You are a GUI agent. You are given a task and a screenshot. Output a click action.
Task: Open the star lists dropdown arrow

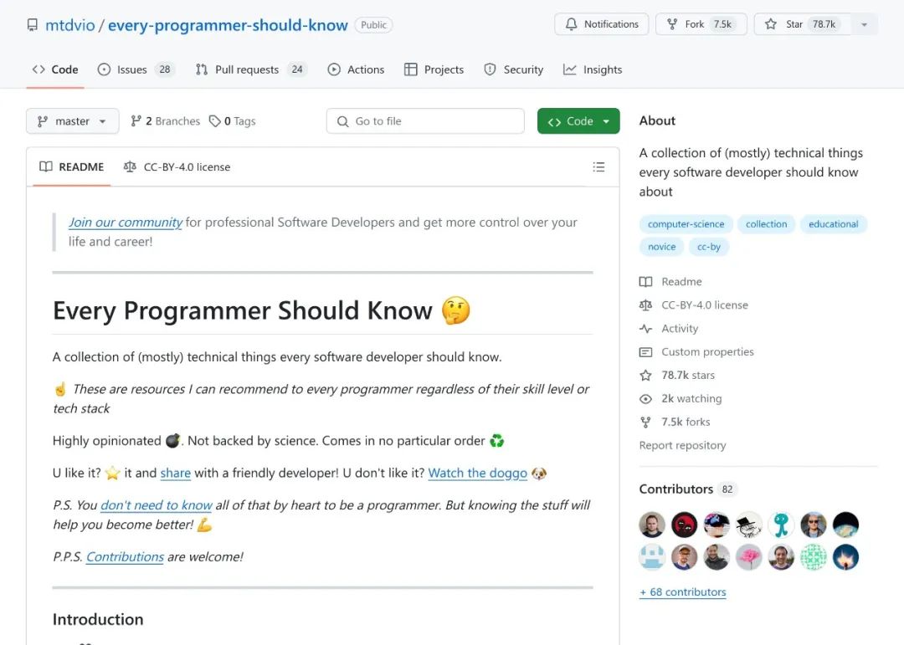click(x=864, y=24)
